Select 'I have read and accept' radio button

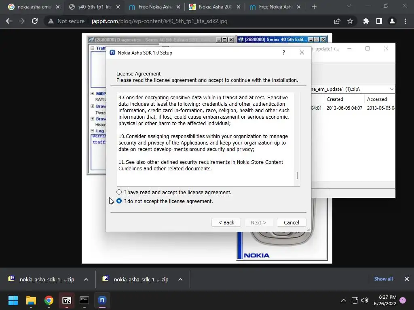119,192
